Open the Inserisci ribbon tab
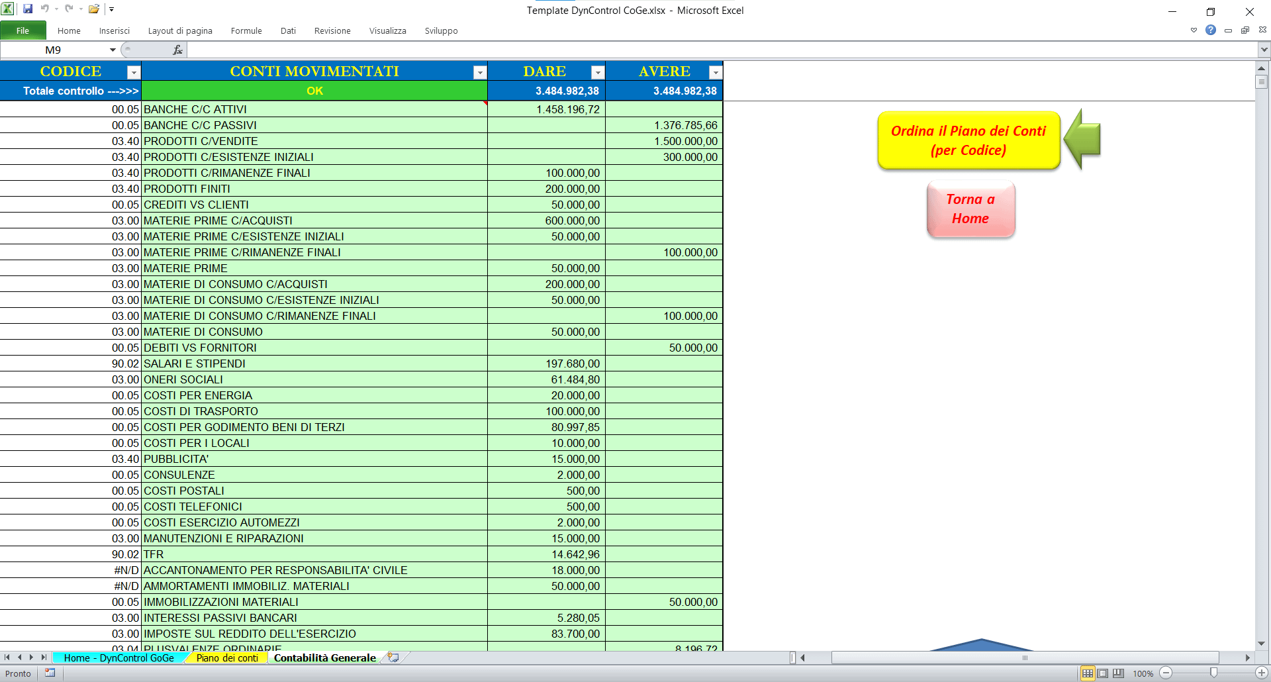 click(x=115, y=30)
